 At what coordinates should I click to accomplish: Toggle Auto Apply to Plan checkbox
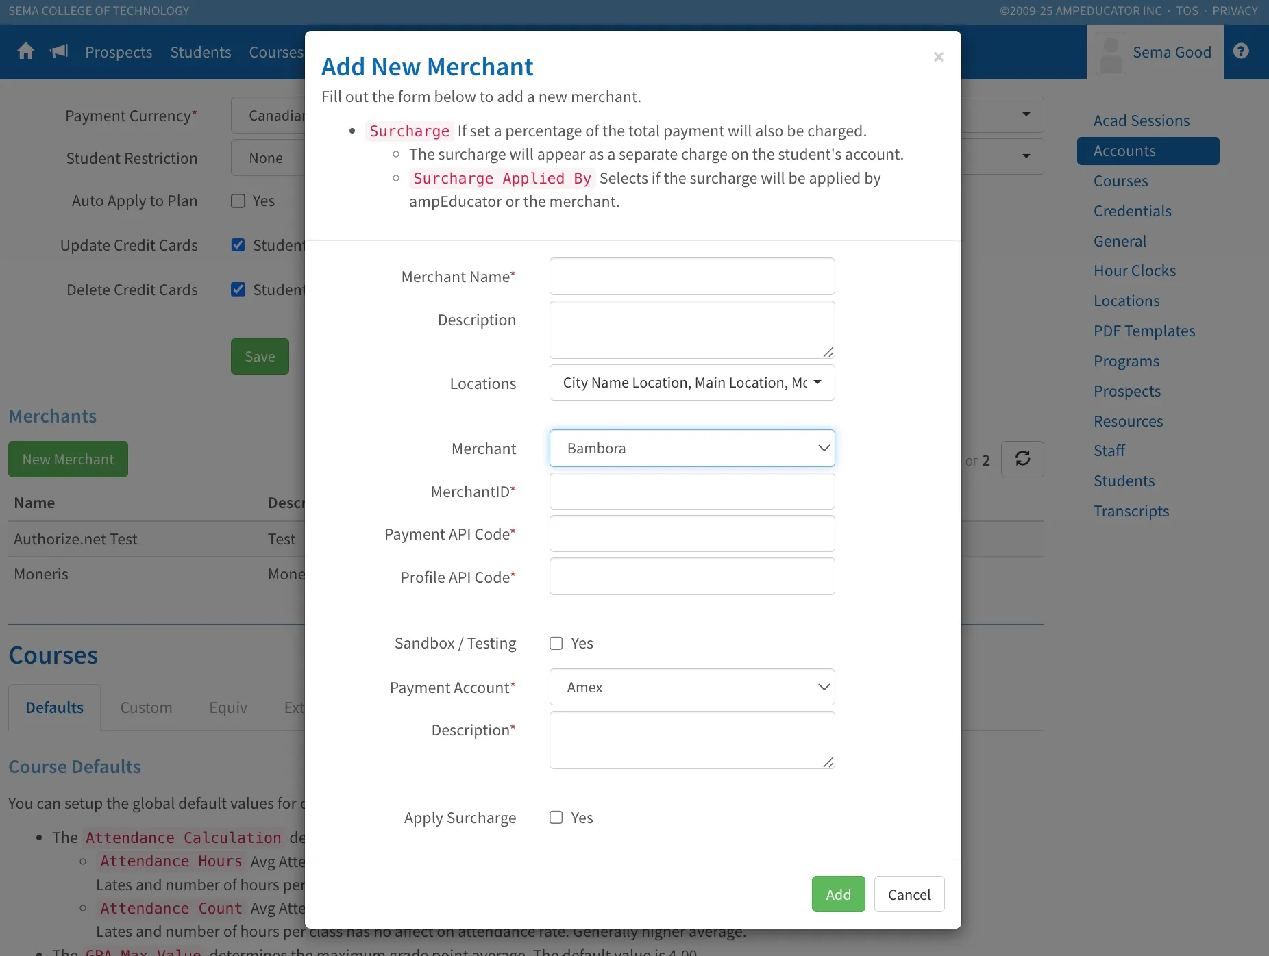[238, 201]
